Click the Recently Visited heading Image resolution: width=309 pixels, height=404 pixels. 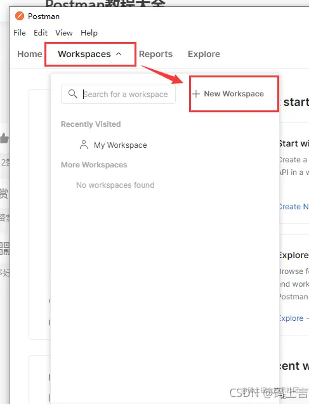pyautogui.click(x=91, y=124)
